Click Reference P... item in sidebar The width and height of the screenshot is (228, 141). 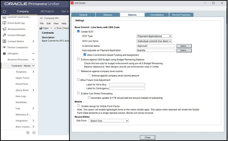[x=23, y=114]
